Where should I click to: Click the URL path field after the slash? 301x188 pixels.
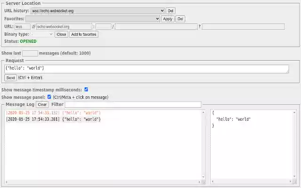click(156, 27)
